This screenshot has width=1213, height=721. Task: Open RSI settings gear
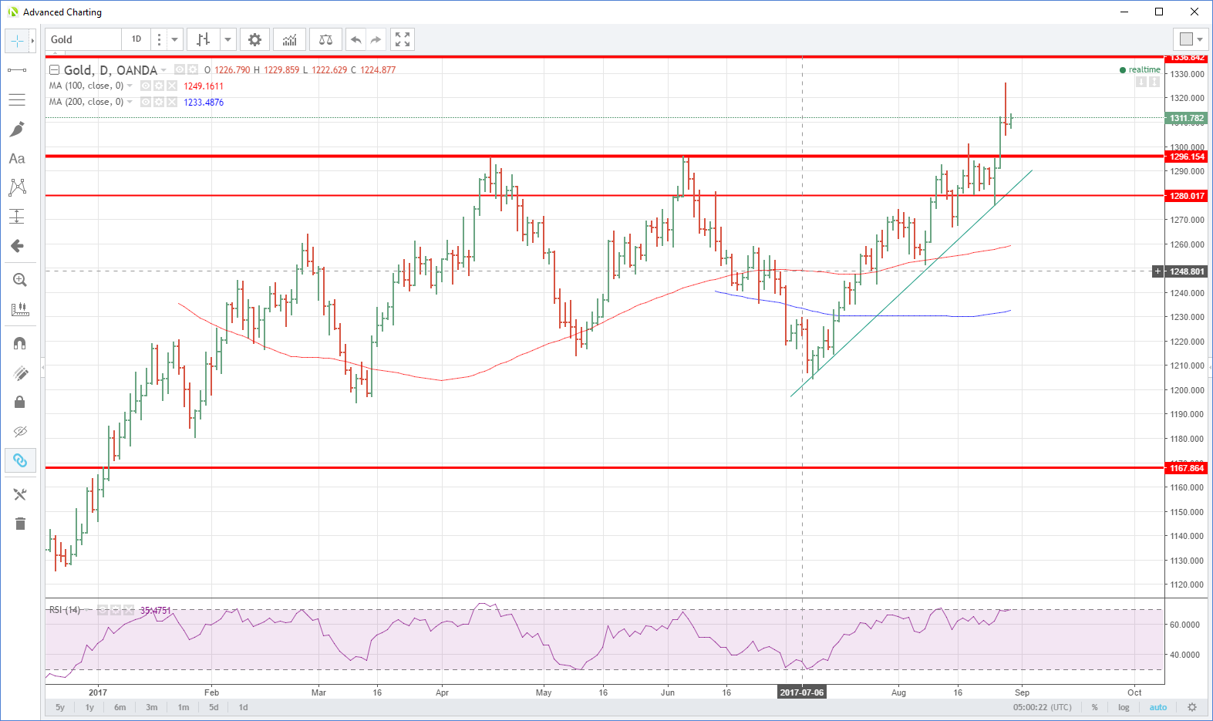[116, 610]
